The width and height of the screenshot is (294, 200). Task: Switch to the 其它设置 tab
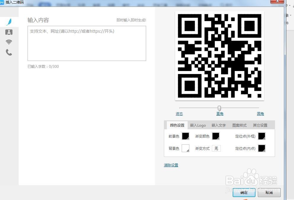pyautogui.click(x=260, y=125)
